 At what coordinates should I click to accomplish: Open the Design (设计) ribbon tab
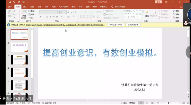(x=39, y=7)
